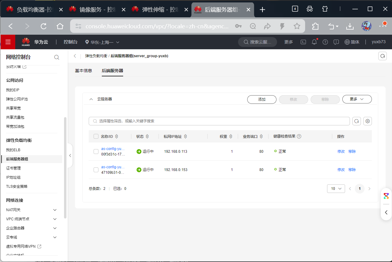
Task: Expand 云专线 in sidebar
Action: pos(55,237)
